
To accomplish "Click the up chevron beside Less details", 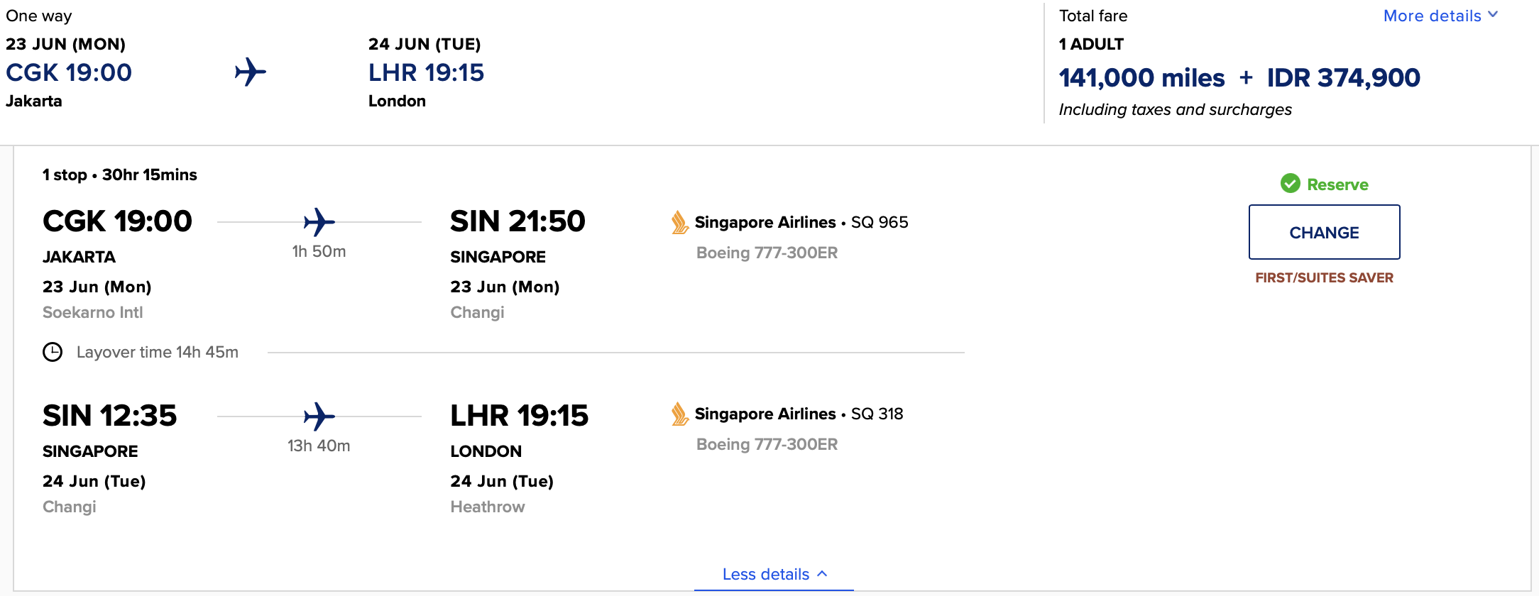I will pyautogui.click(x=822, y=573).
